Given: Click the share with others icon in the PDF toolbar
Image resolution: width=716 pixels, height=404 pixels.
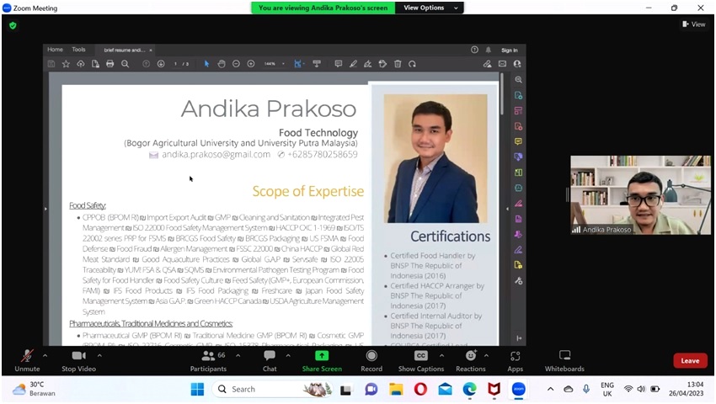Looking at the screenshot, I should click(x=517, y=64).
